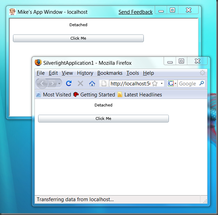Screen dimensions: 218x215
Task: Open the Bookmarks menu in Firefox
Action: click(x=110, y=73)
